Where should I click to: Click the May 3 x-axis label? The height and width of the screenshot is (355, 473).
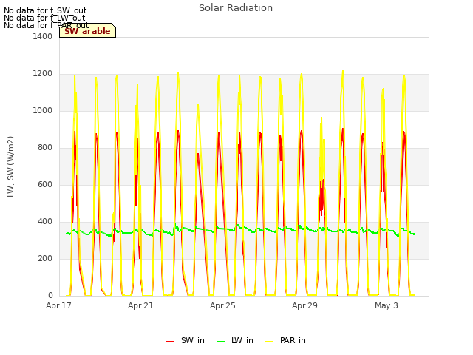click(387, 305)
